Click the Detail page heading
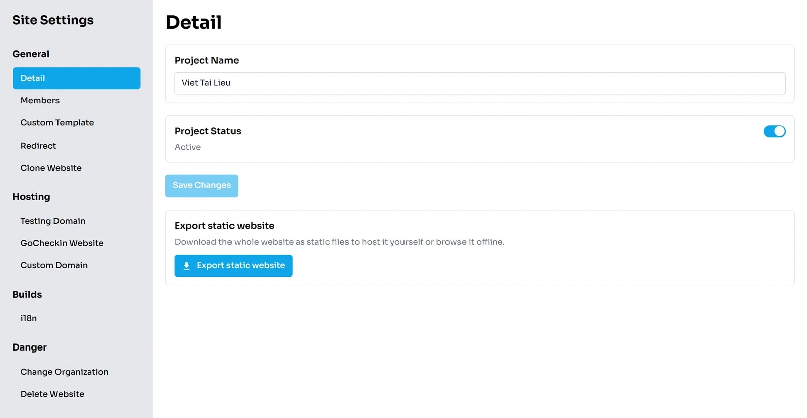Screen dimensions: 807x418 [x=194, y=22]
